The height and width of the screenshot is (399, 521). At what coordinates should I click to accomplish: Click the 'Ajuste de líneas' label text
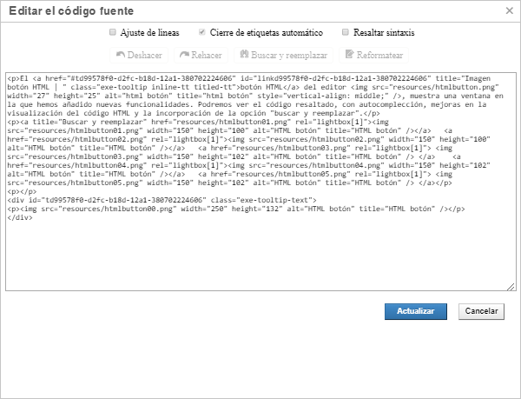coord(148,32)
